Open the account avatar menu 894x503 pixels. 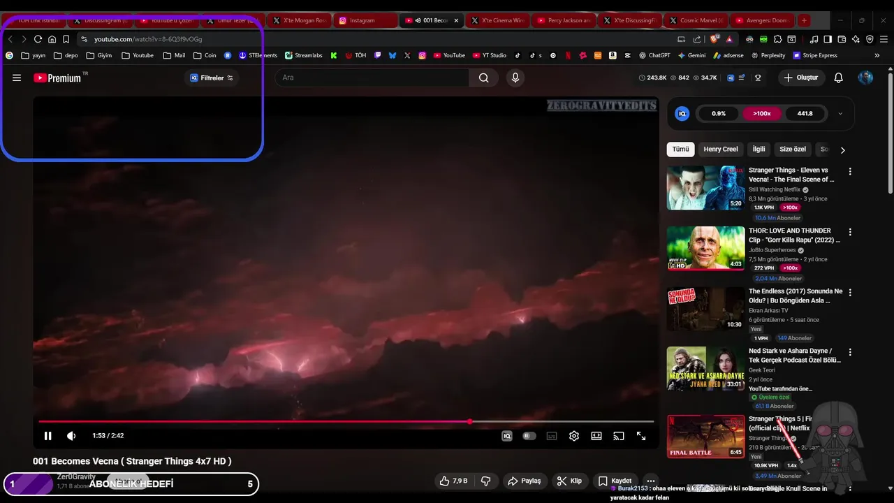tap(865, 78)
